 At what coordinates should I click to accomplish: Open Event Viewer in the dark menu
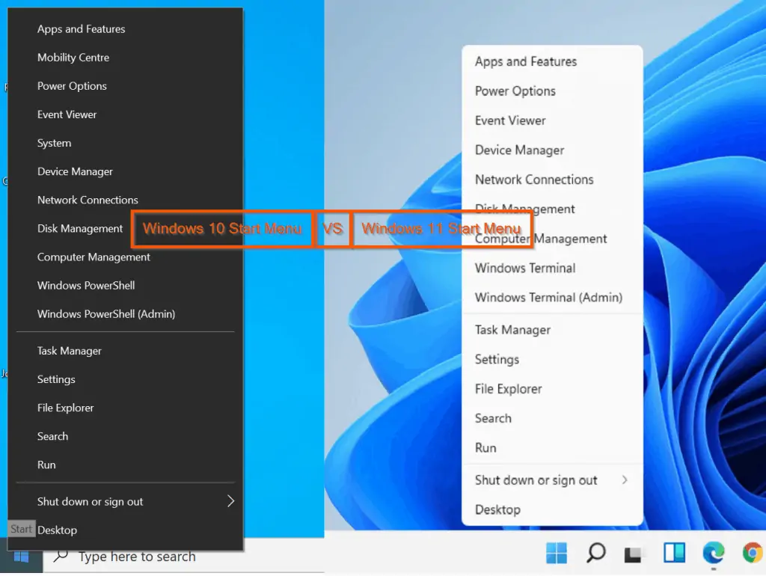[x=126, y=114]
